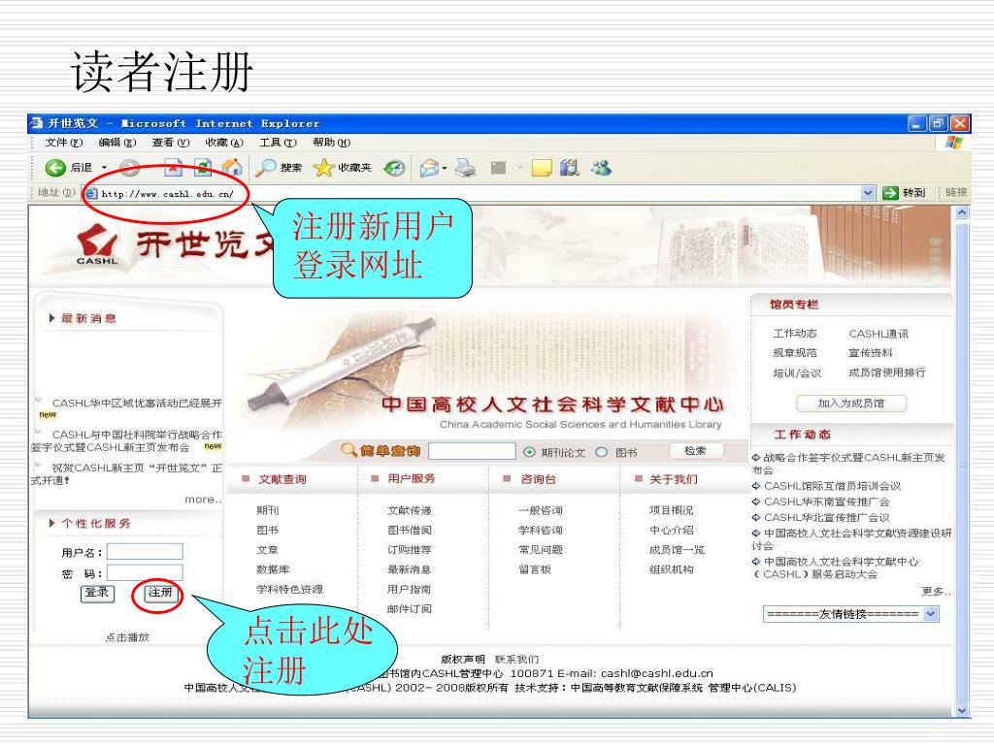
Task: Click the 登录 login button
Action: 97,593
